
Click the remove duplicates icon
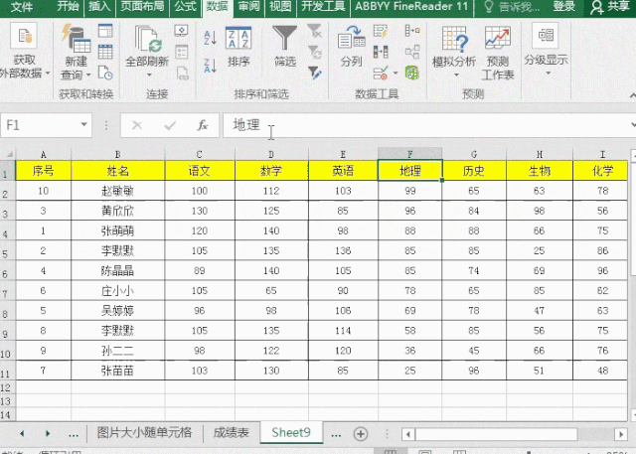381,52
